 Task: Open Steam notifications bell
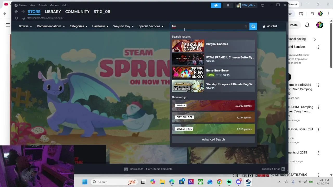coord(228,5)
